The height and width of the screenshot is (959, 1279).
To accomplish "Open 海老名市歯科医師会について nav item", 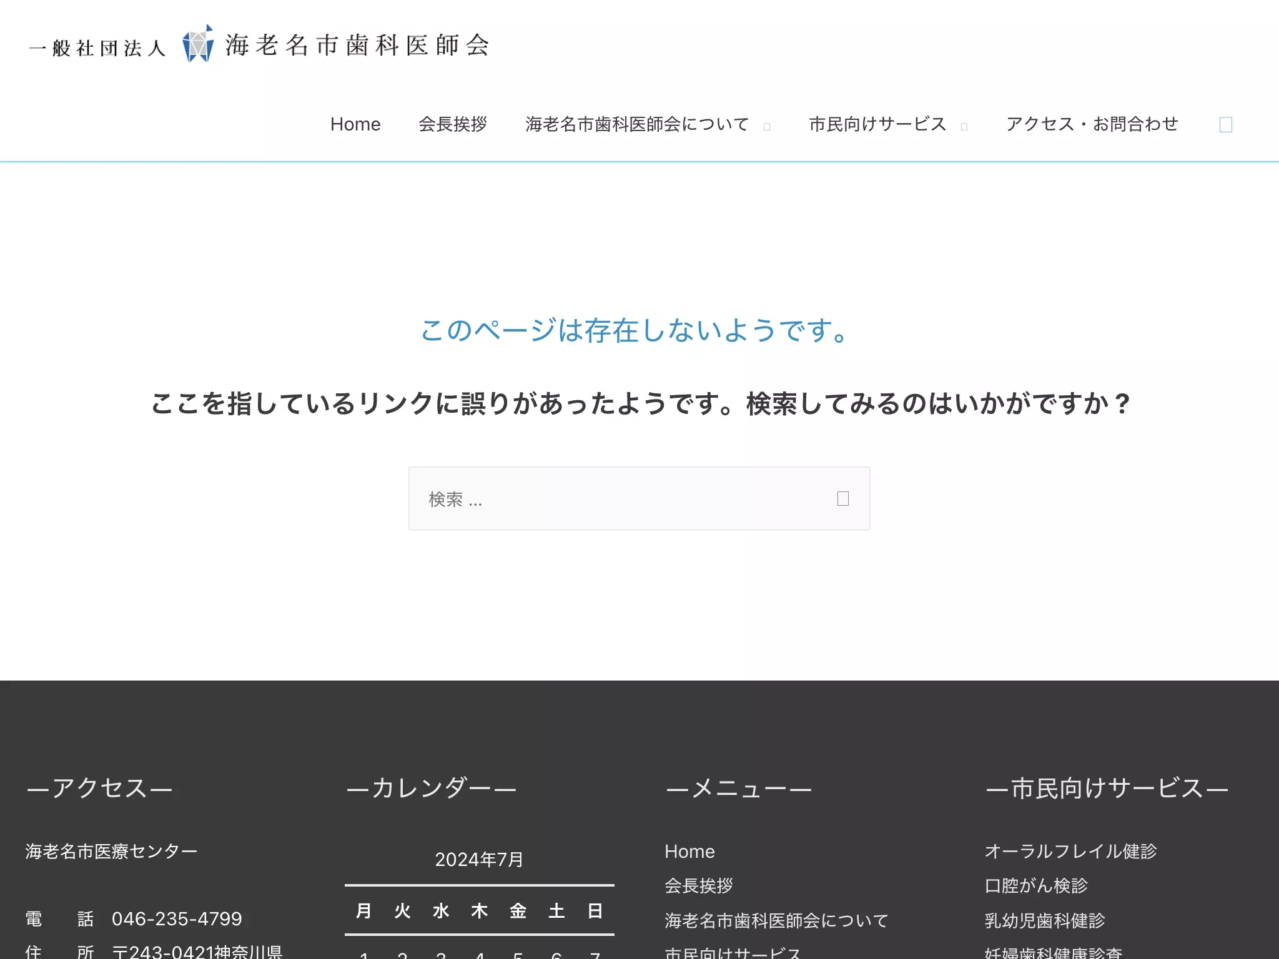I will (637, 124).
